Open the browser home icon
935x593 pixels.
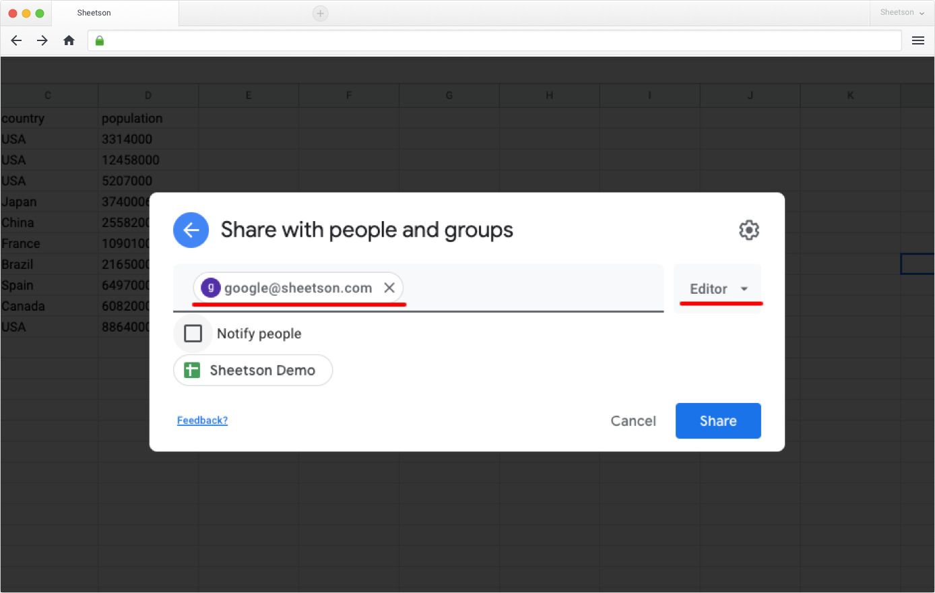point(69,40)
